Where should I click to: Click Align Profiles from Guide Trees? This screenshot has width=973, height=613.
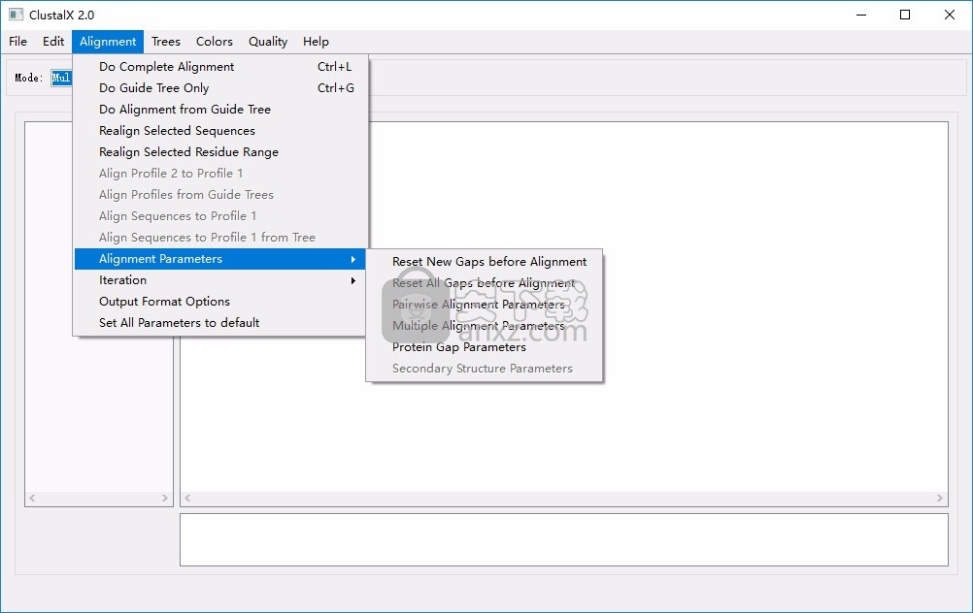220,195
